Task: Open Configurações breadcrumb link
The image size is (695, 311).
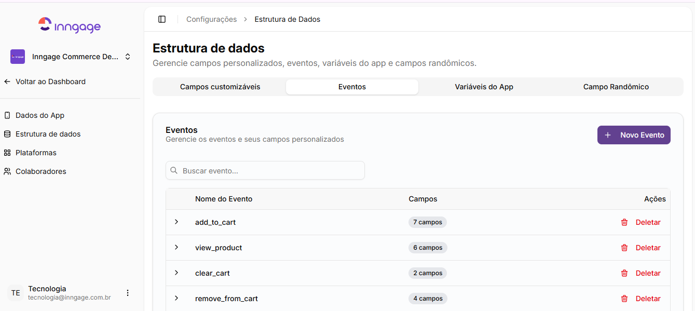Action: (212, 19)
